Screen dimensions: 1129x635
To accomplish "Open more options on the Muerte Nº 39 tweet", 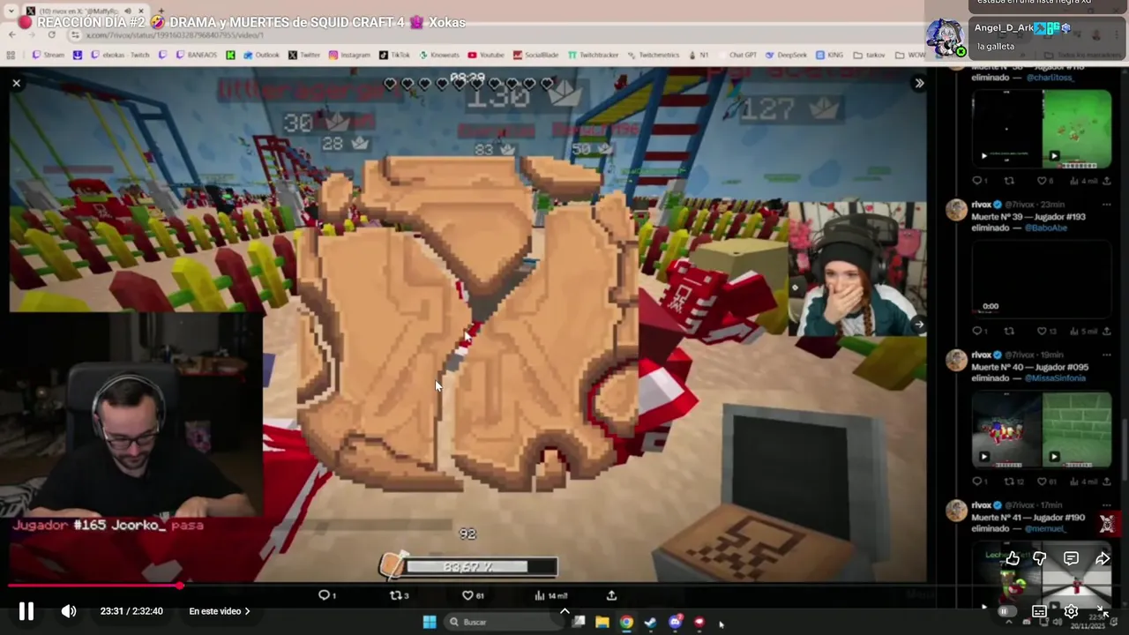I will click(1107, 205).
